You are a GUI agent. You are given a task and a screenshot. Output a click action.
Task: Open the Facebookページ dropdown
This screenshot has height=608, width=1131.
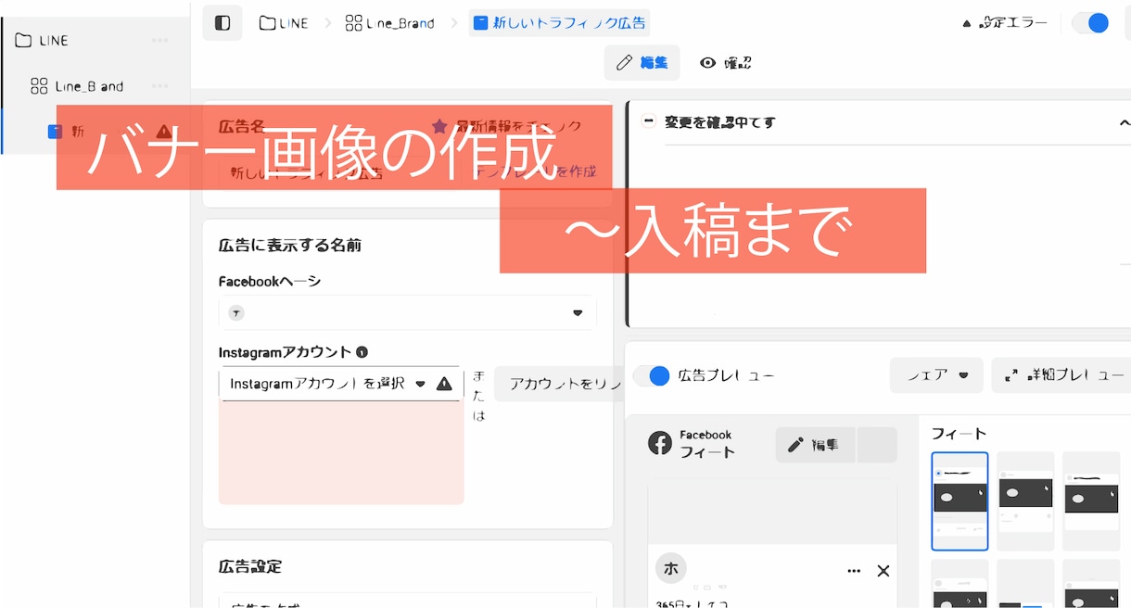pos(408,312)
